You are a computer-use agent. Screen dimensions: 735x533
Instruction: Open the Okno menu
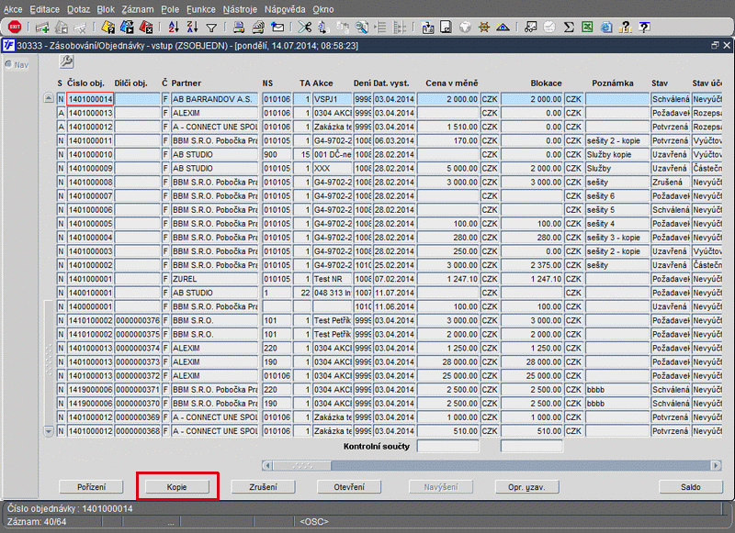(323, 9)
